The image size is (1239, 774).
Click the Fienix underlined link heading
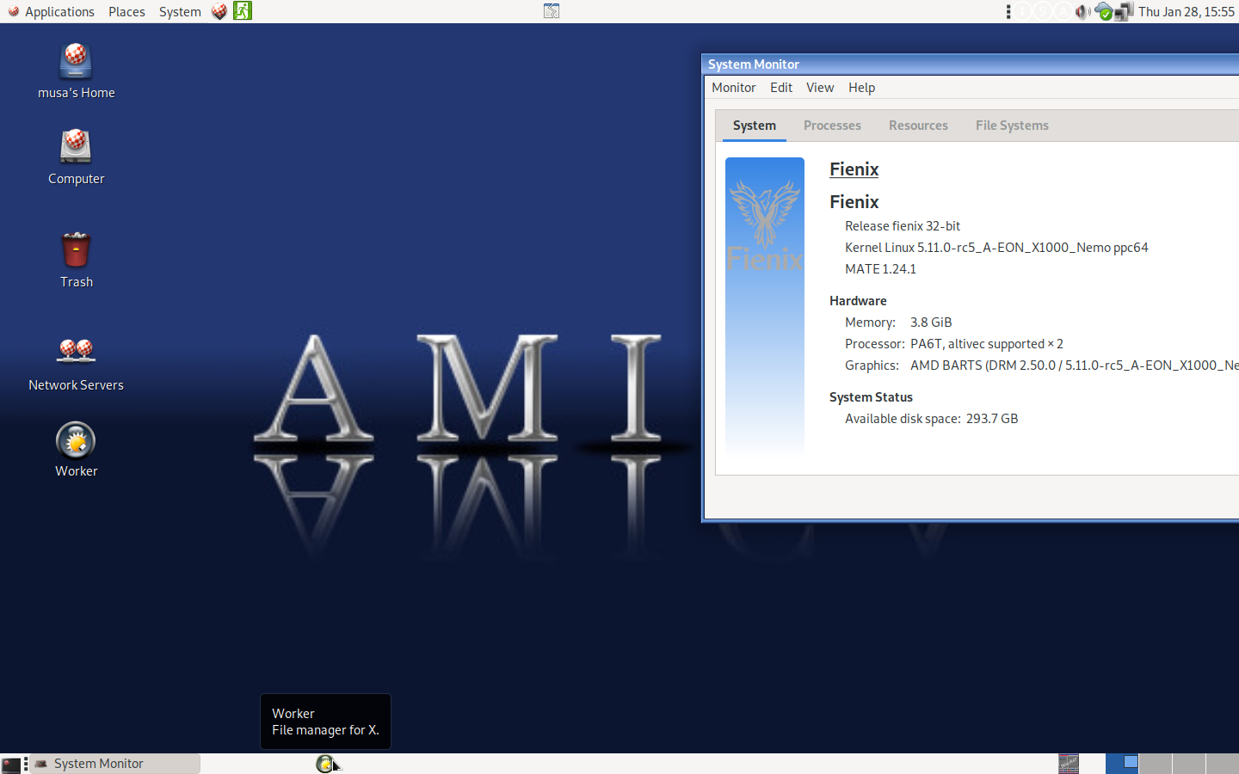tap(854, 169)
